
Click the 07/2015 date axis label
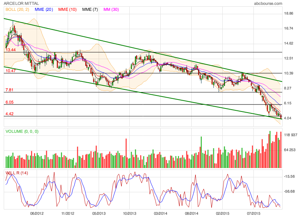click(253, 213)
